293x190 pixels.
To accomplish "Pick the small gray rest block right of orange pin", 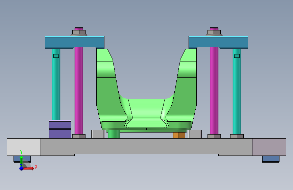I will [195, 134].
